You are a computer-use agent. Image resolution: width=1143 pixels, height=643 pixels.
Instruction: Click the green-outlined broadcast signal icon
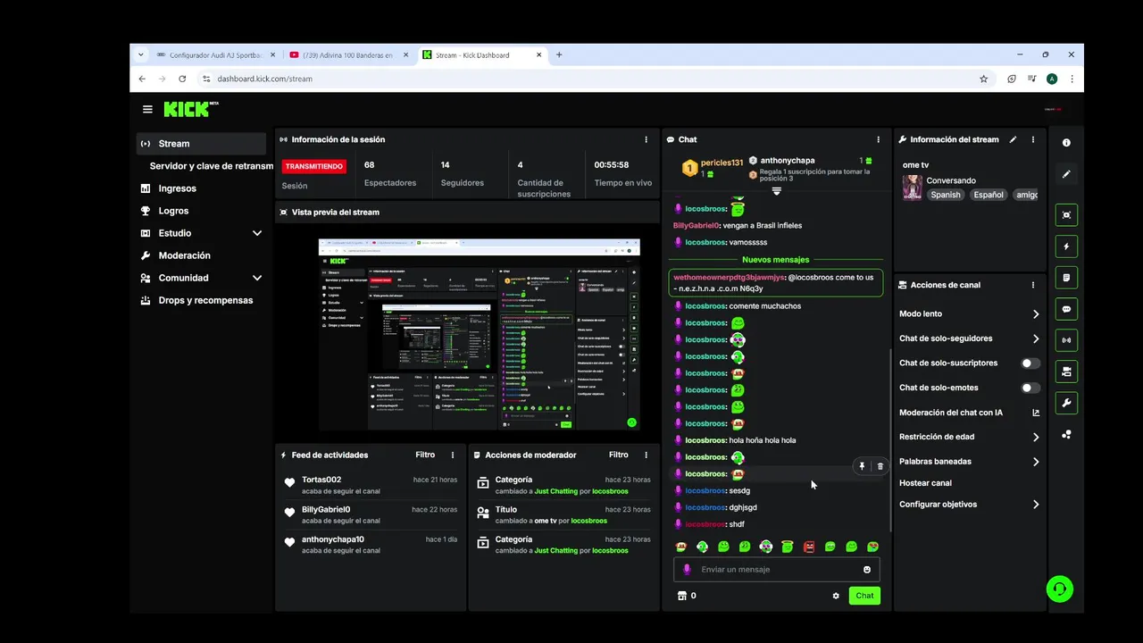1066,340
